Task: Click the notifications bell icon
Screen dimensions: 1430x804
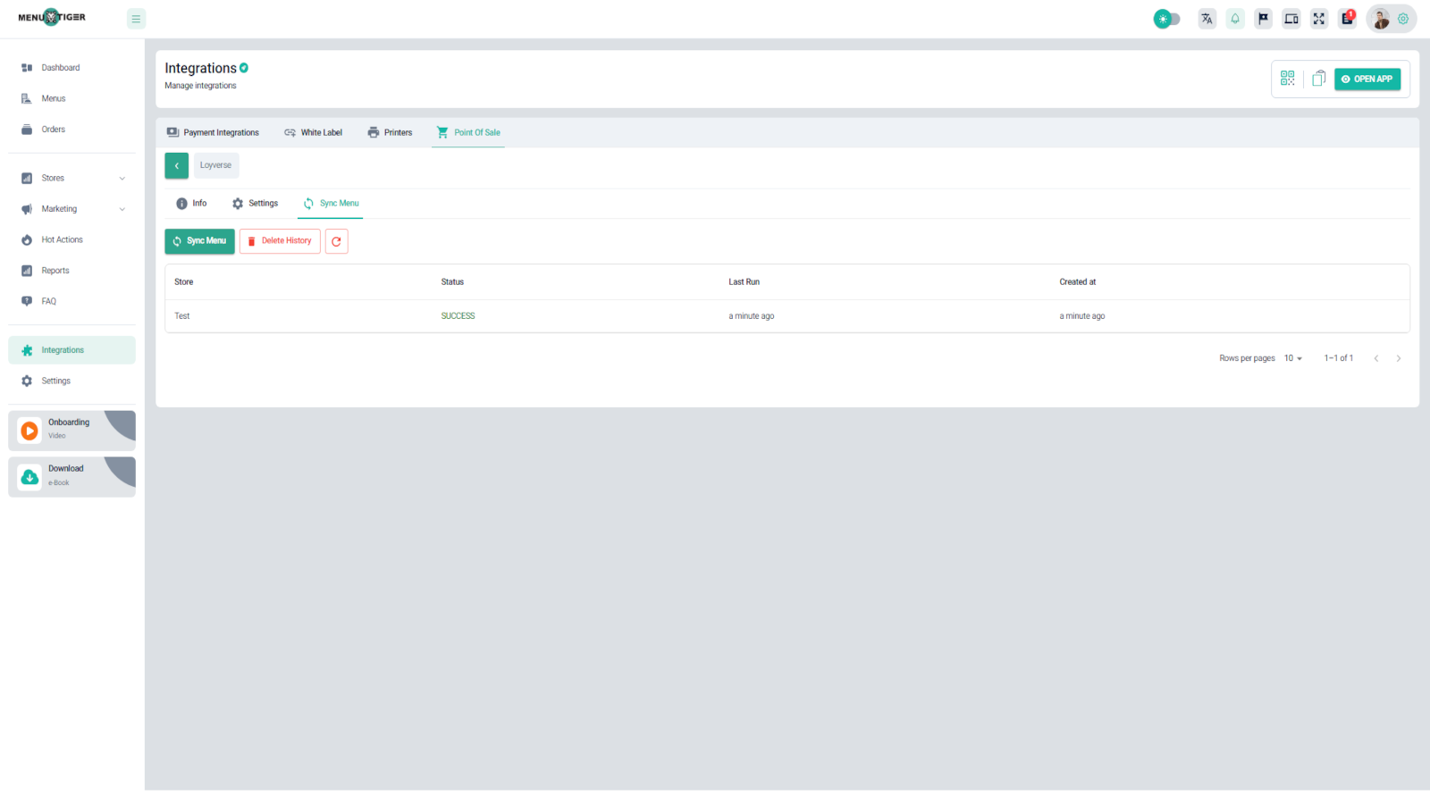Action: (1235, 19)
